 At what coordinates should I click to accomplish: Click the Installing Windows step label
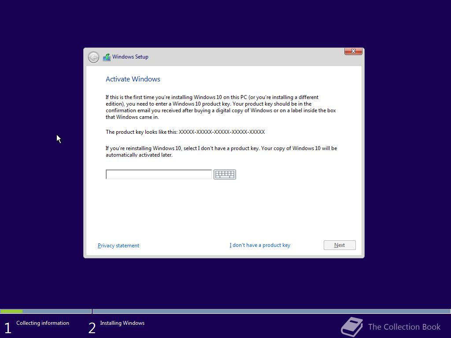click(122, 323)
